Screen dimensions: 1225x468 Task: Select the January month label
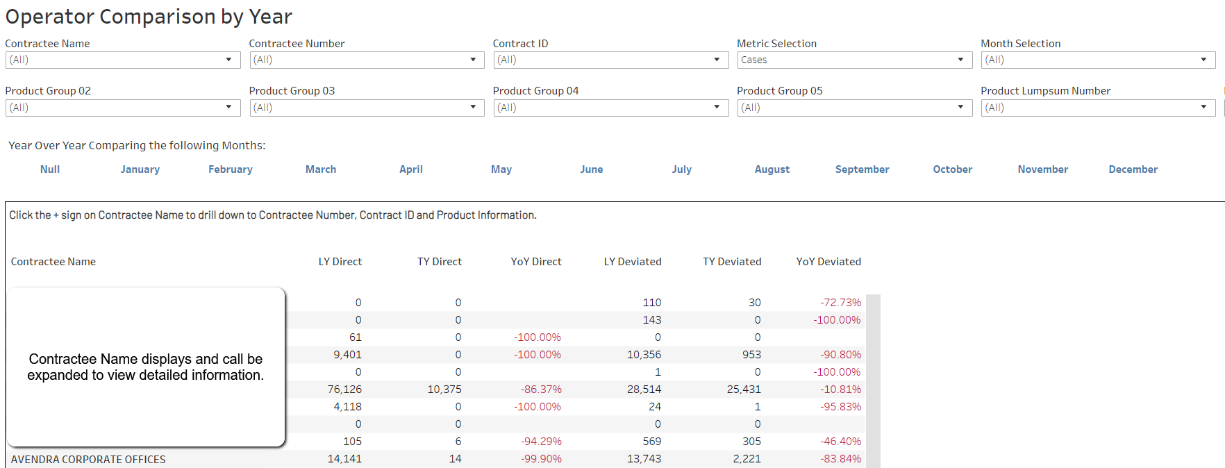coord(140,169)
